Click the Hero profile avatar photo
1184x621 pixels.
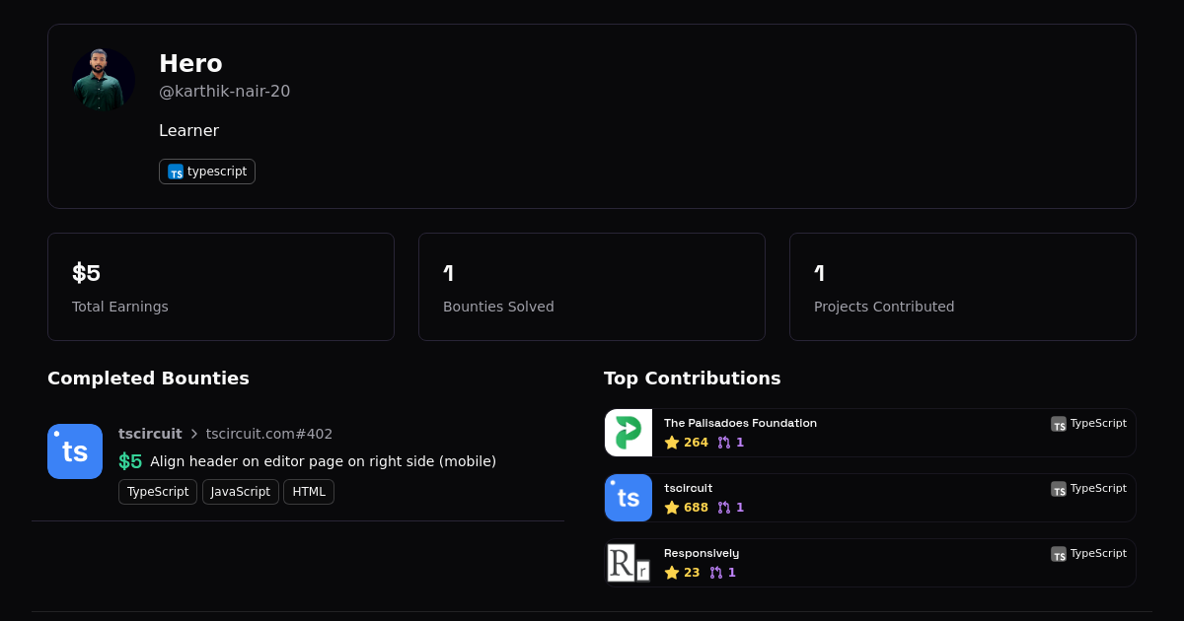point(104,80)
